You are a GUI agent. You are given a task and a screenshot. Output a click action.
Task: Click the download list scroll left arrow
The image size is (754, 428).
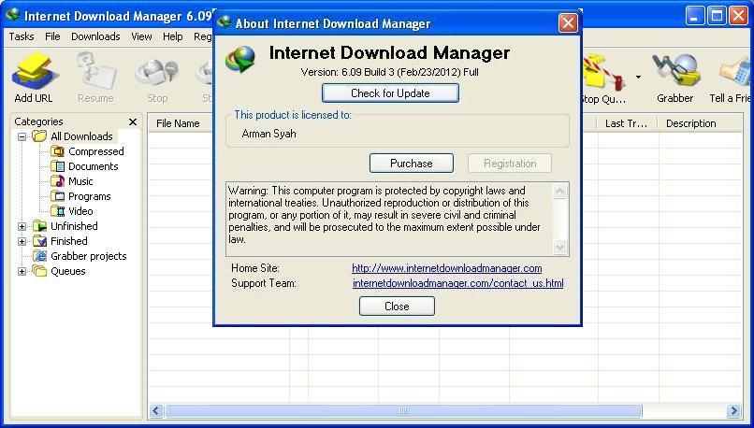click(156, 410)
